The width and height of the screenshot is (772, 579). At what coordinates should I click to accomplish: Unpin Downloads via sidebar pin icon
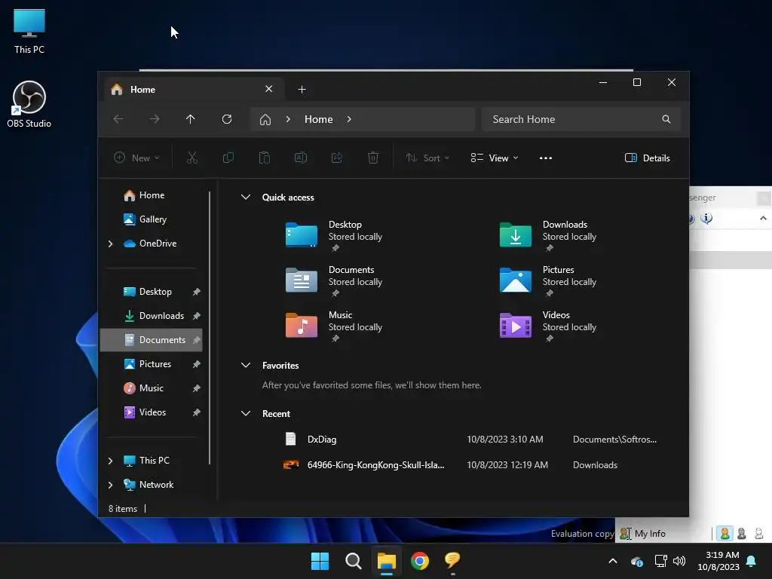pyautogui.click(x=197, y=316)
